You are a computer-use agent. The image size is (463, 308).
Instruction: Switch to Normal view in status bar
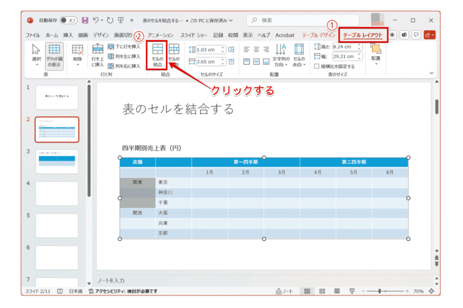pos(307,291)
